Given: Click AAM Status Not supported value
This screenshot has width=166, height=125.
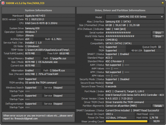Looking at the screenshot, I should click(x=113, y=65).
